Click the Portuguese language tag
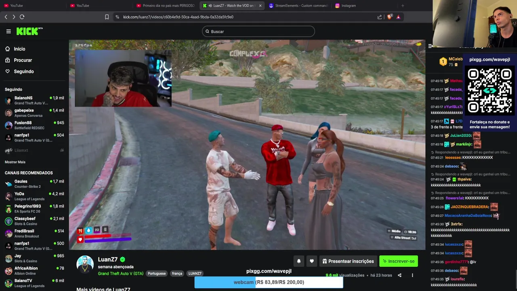This screenshot has width=517, height=291. point(157,274)
